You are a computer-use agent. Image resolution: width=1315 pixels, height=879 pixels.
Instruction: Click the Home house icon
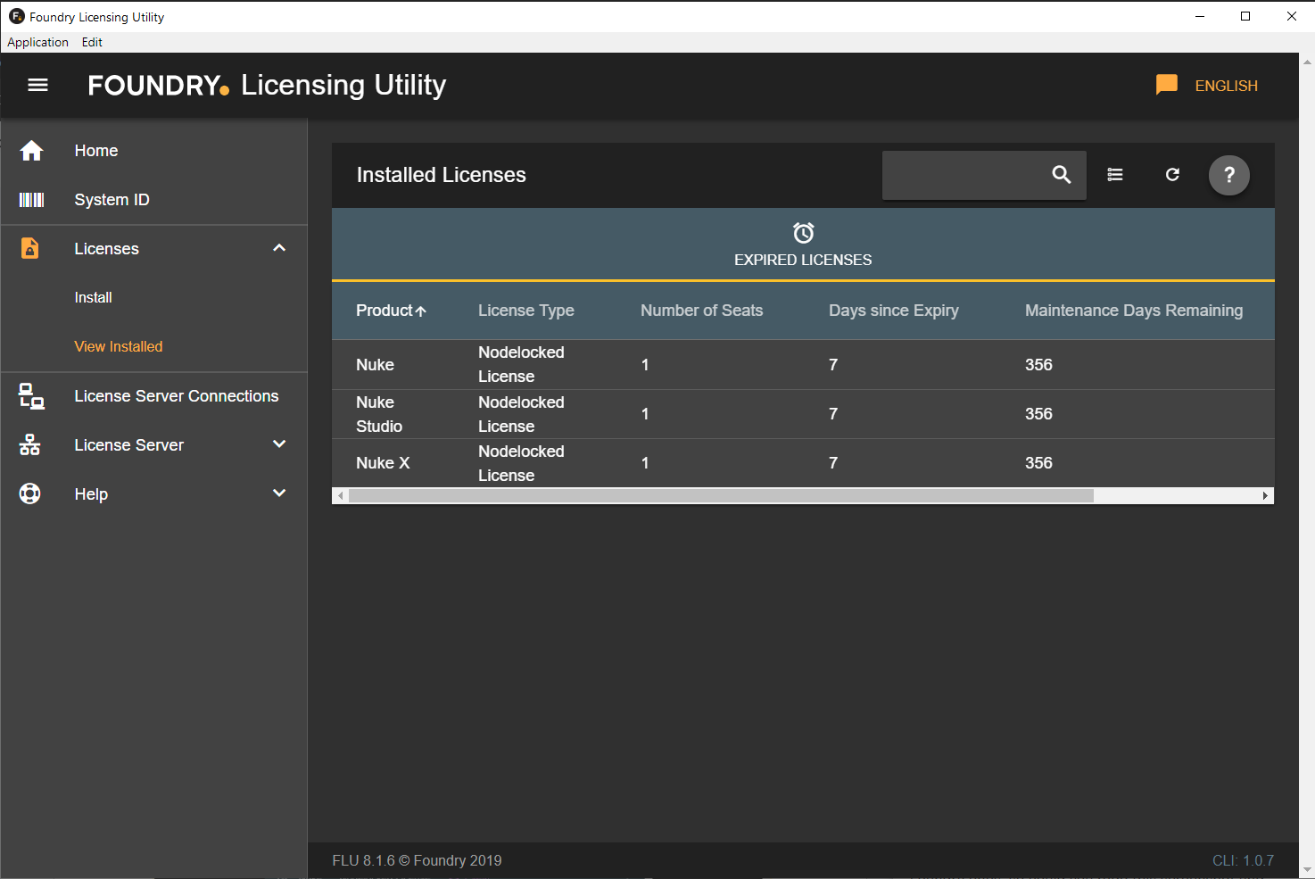[x=31, y=151]
